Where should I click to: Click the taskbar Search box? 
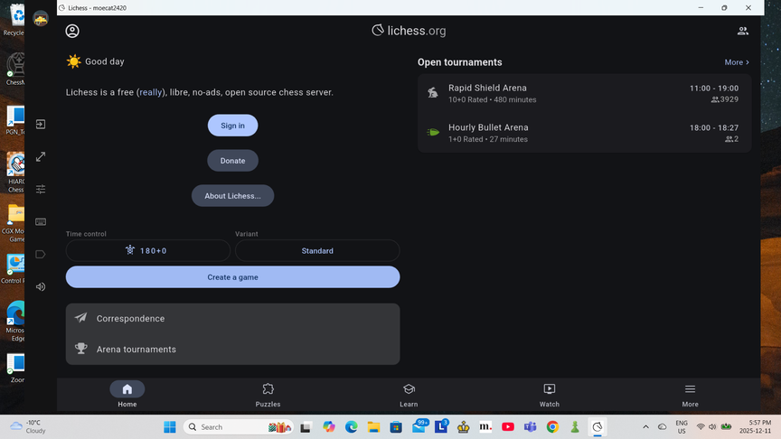tap(239, 427)
